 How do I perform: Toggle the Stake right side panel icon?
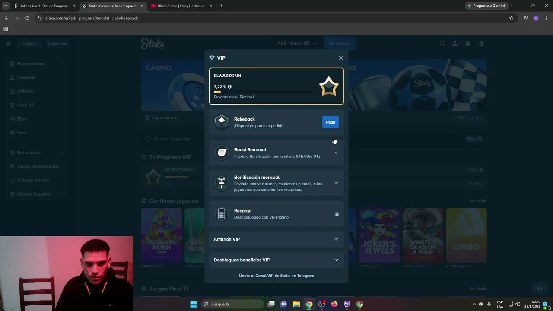[480, 43]
